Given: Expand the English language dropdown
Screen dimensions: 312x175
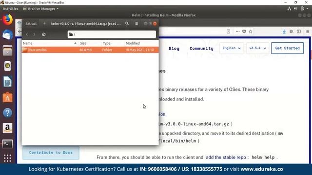Looking at the screenshot, I should tap(232, 48).
